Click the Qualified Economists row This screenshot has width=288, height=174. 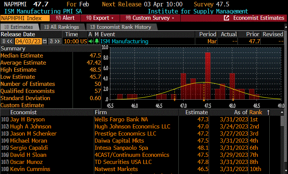51,91
